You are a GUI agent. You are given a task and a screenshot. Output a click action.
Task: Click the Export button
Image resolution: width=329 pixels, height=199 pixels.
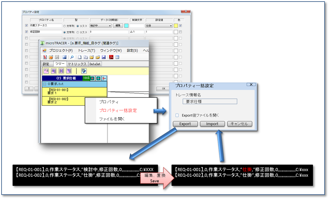(185, 124)
